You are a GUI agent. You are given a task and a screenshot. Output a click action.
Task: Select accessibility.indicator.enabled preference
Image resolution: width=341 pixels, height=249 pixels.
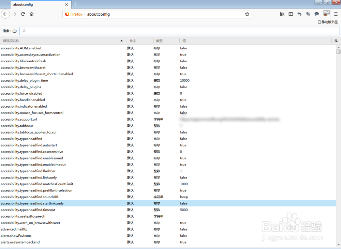pos(168,106)
